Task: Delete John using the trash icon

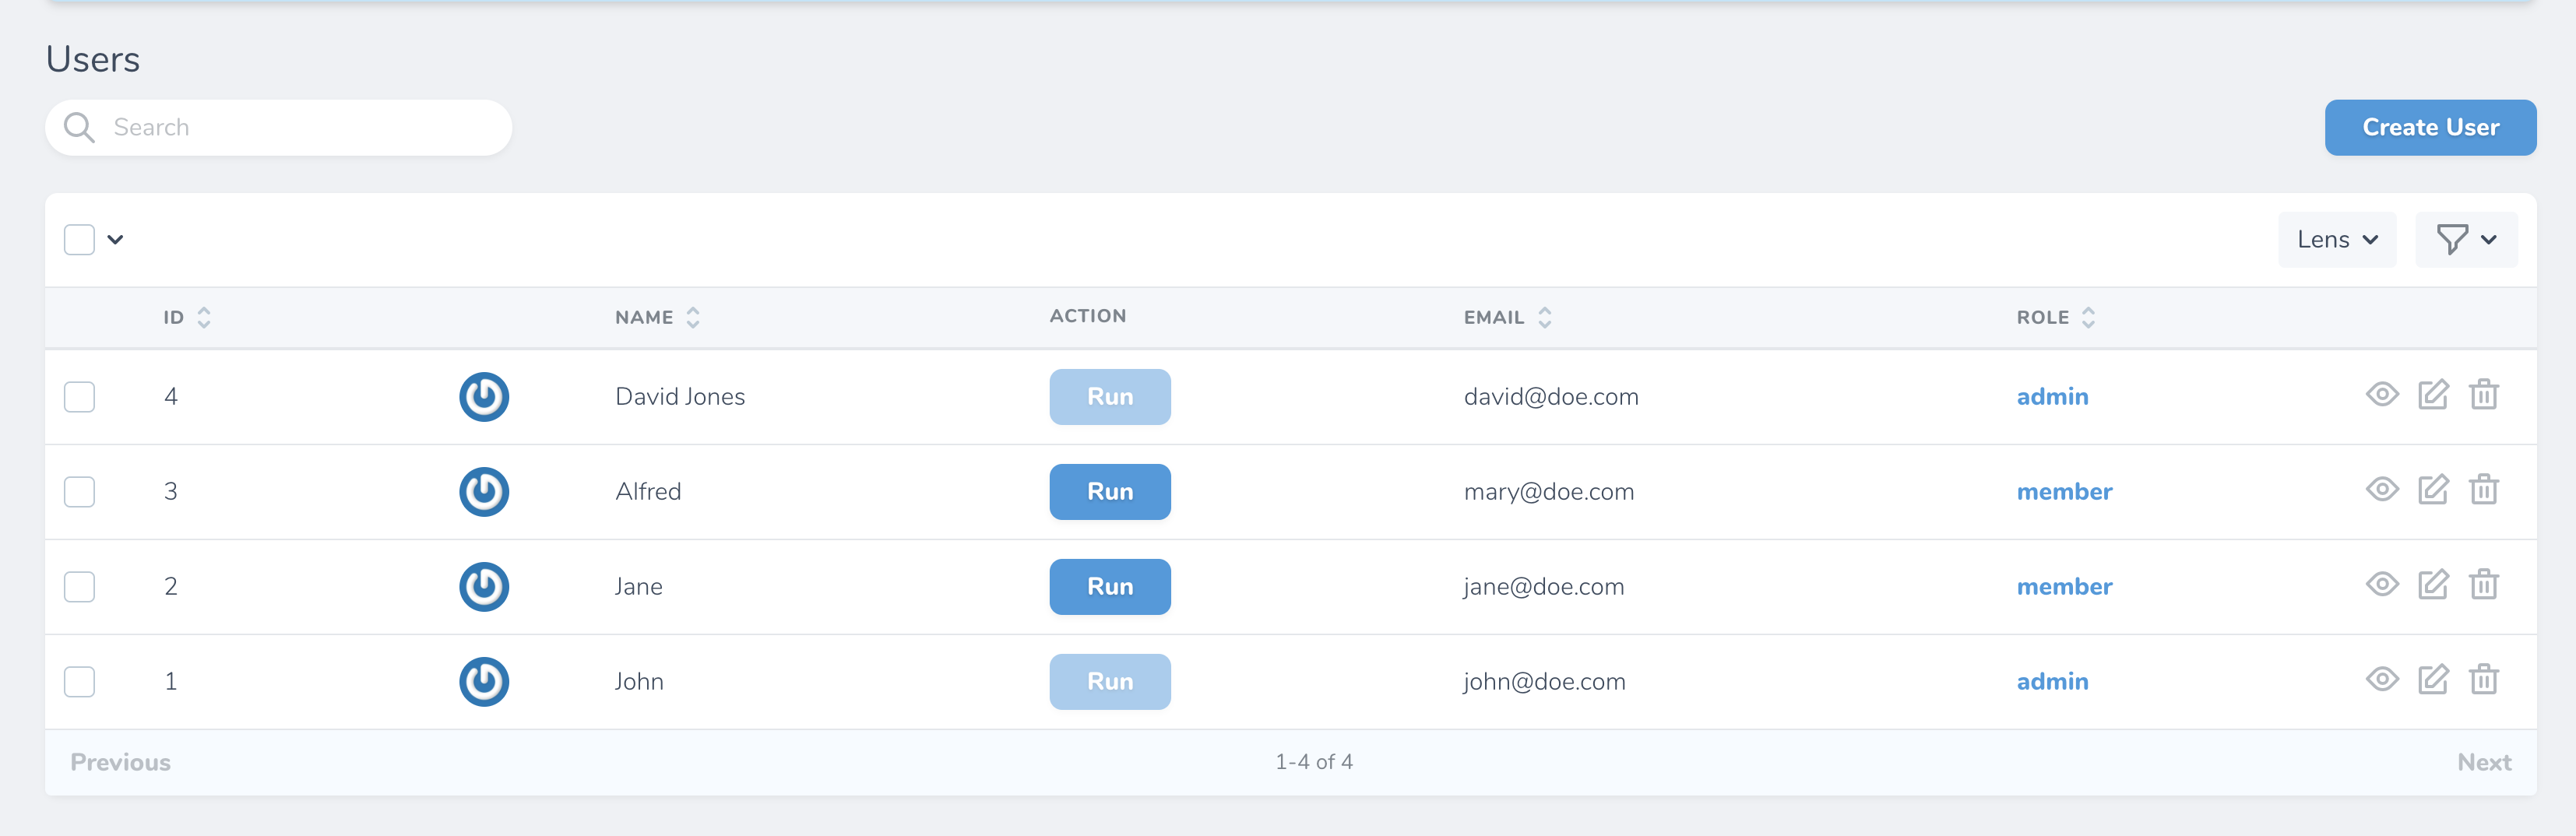Action: point(2486,680)
